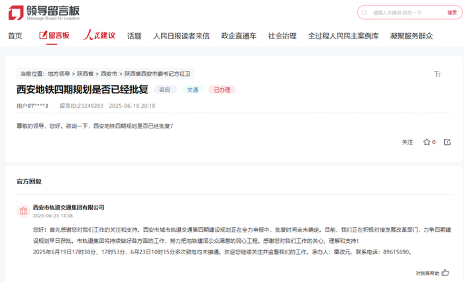Click the search magnifier icon
The image size is (464, 282).
click(x=365, y=13)
